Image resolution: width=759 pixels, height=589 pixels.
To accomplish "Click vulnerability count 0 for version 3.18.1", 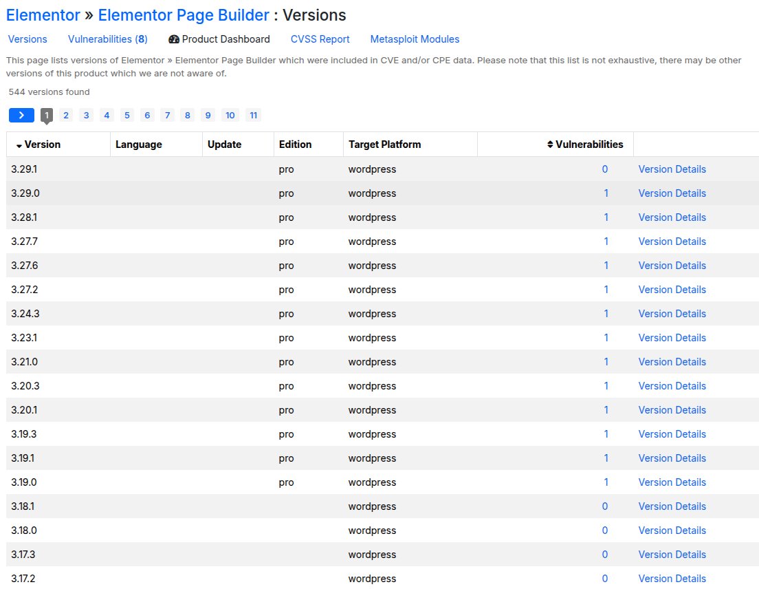I will pyautogui.click(x=604, y=506).
